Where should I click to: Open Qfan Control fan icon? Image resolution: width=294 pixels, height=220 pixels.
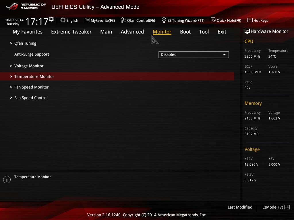[x=123, y=20]
